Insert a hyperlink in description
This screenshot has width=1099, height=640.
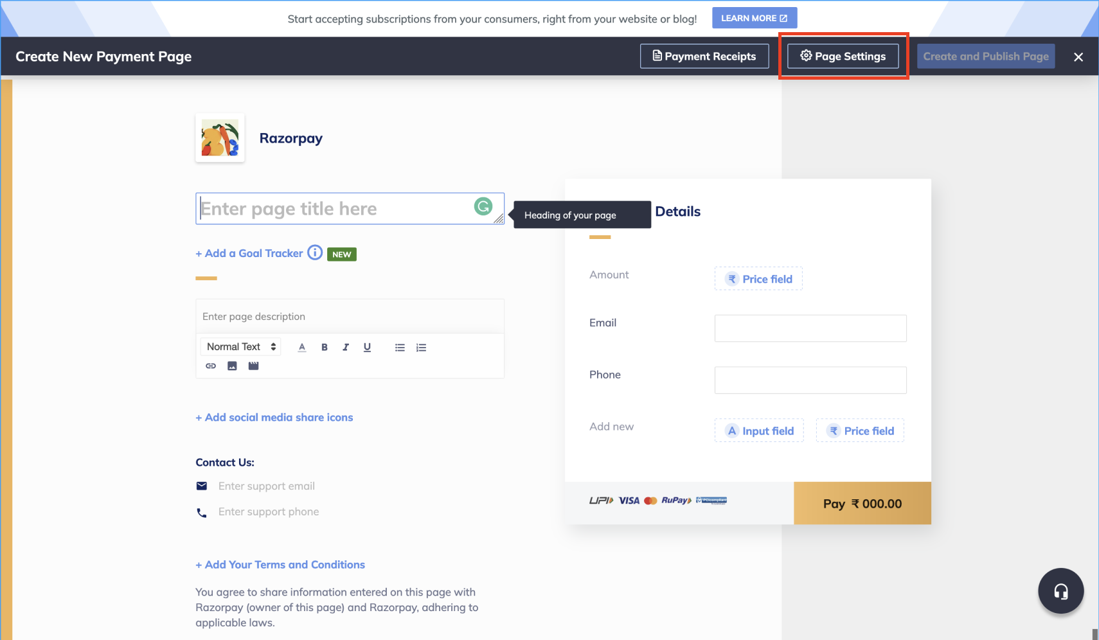pyautogui.click(x=211, y=366)
